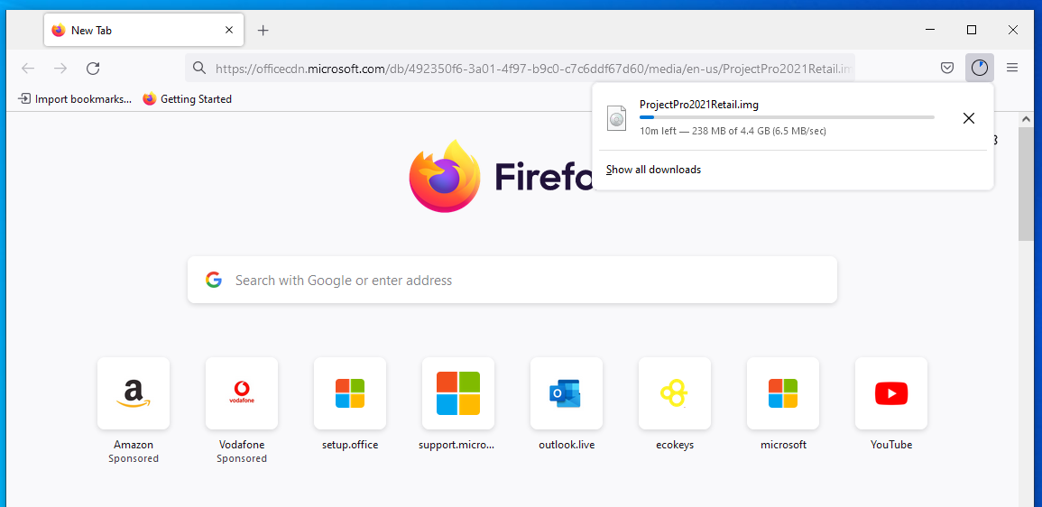The image size is (1042, 507).
Task: Click the Google logo in the search box
Action: pyautogui.click(x=213, y=280)
